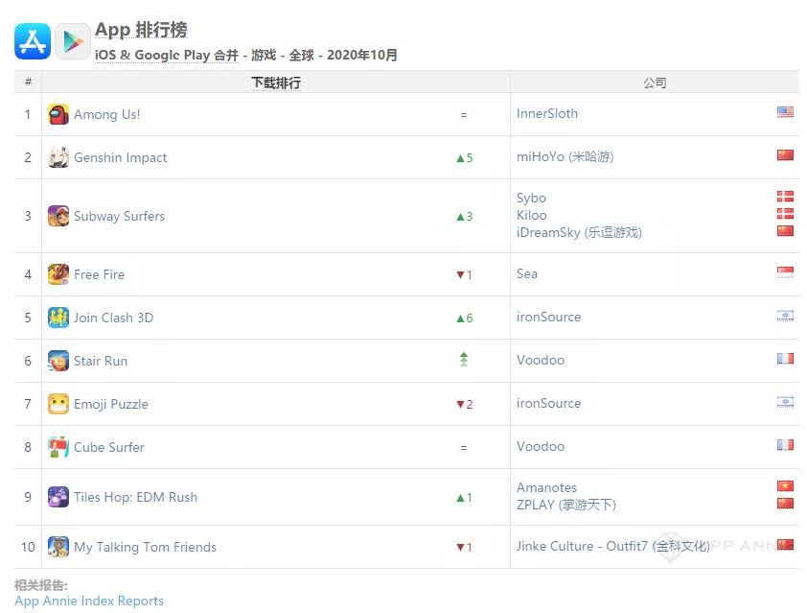The image size is (807, 613).
Task: Open the Genshin Impact app name link
Action: [x=121, y=157]
